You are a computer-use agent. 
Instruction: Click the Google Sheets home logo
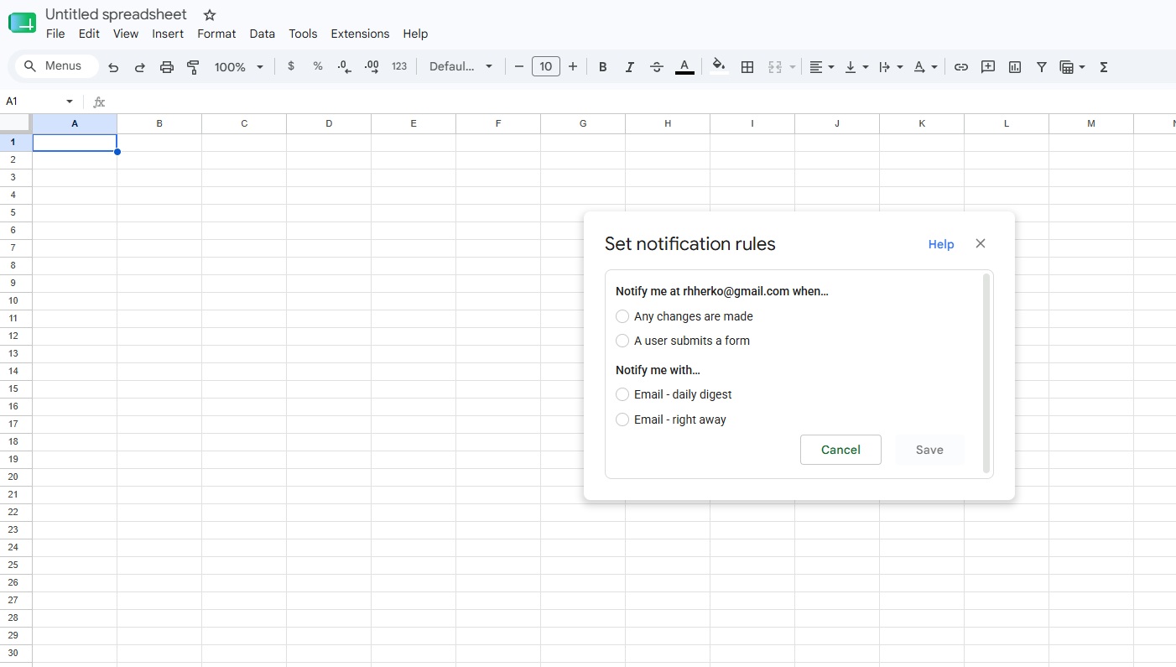[23, 23]
